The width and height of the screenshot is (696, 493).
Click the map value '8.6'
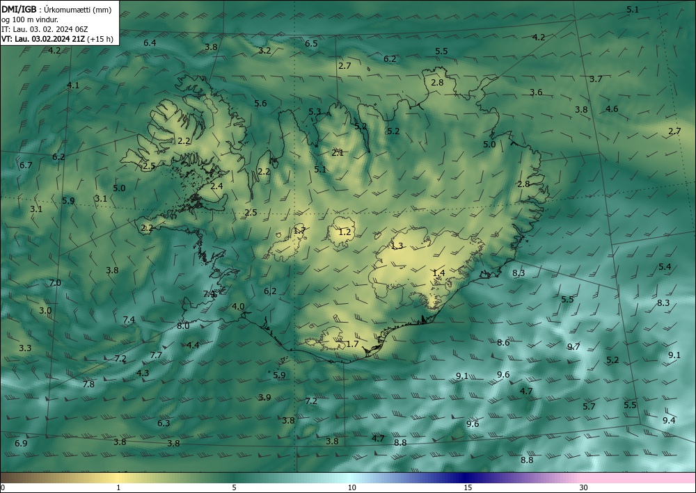(503, 342)
